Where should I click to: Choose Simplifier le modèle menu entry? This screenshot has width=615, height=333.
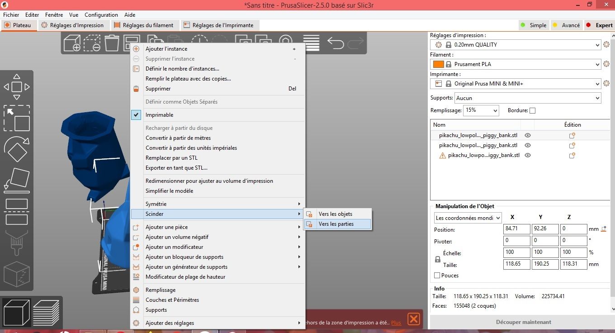pyautogui.click(x=218, y=191)
